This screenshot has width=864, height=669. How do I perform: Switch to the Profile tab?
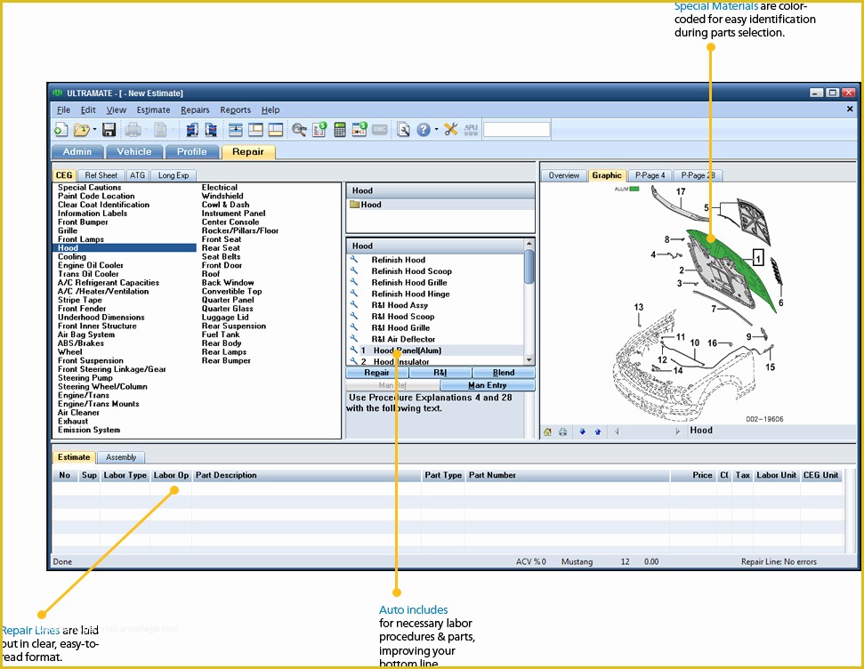192,151
